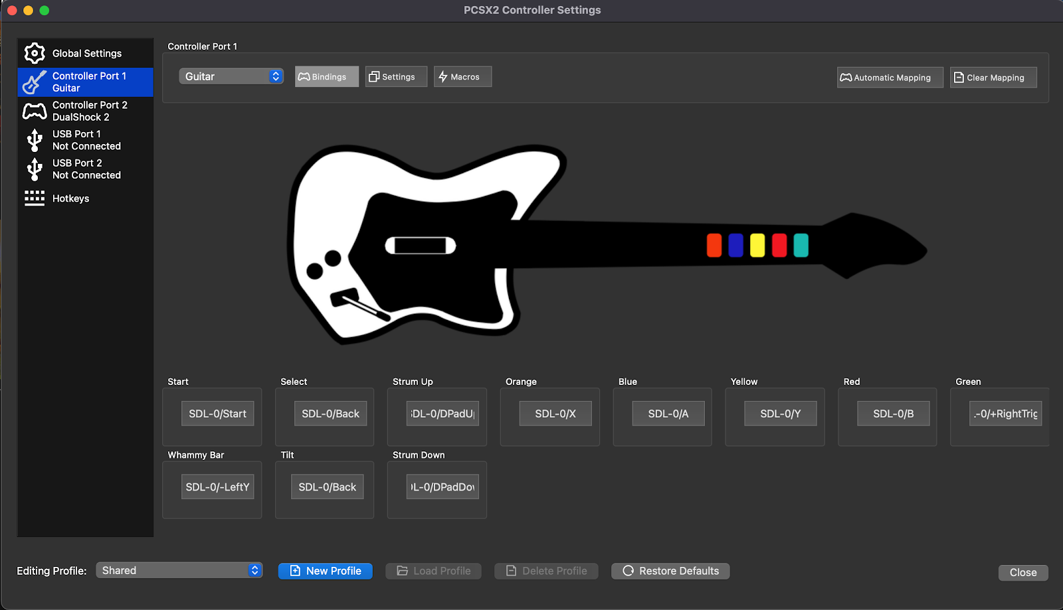Rebind the Start button binding

click(217, 414)
